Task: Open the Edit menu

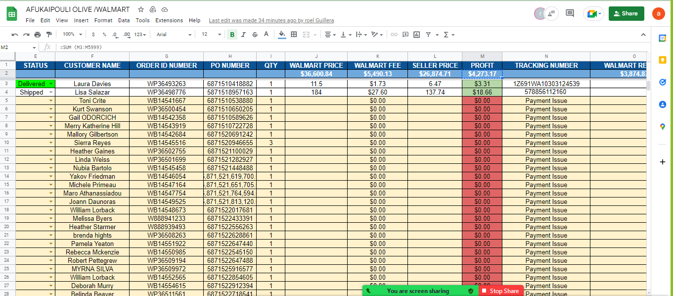Action: [45, 20]
